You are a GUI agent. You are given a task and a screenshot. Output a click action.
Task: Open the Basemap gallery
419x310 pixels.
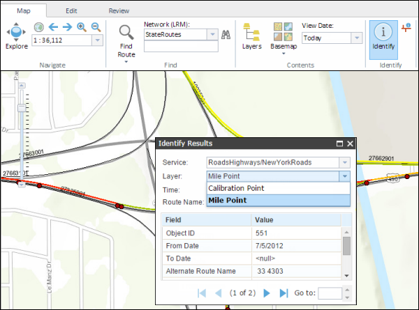283,36
